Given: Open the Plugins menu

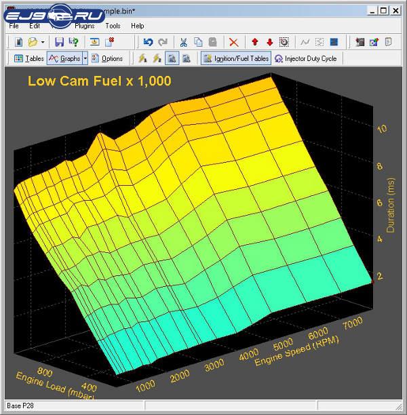Looking at the screenshot, I should point(85,26).
